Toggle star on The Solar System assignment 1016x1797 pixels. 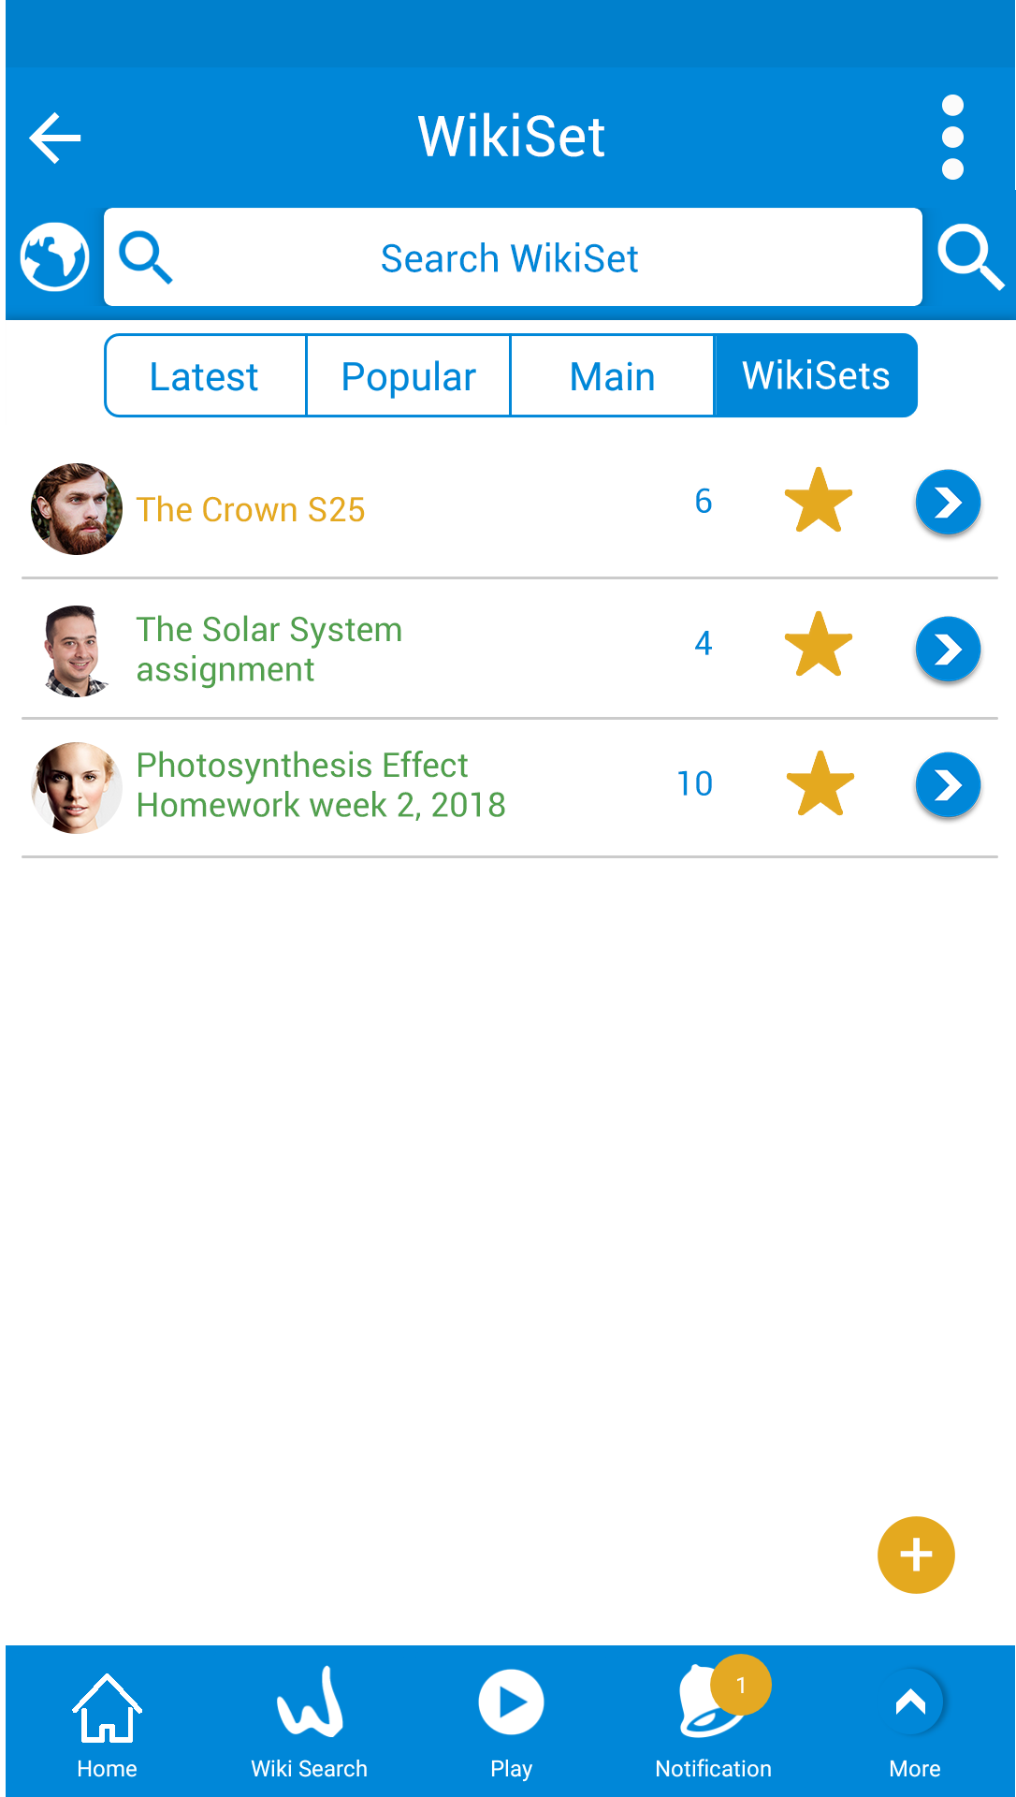(819, 644)
